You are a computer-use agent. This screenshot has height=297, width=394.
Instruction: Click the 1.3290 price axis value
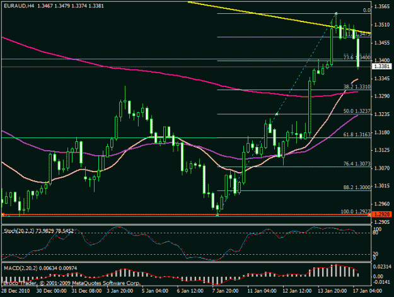point(382,96)
